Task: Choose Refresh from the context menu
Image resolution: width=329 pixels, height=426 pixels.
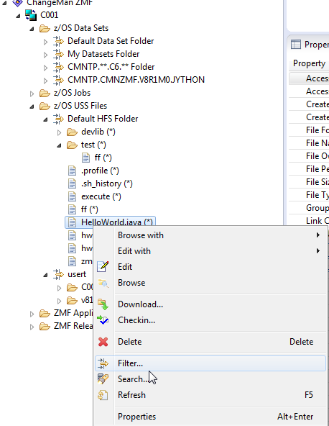Action: (x=210, y=395)
